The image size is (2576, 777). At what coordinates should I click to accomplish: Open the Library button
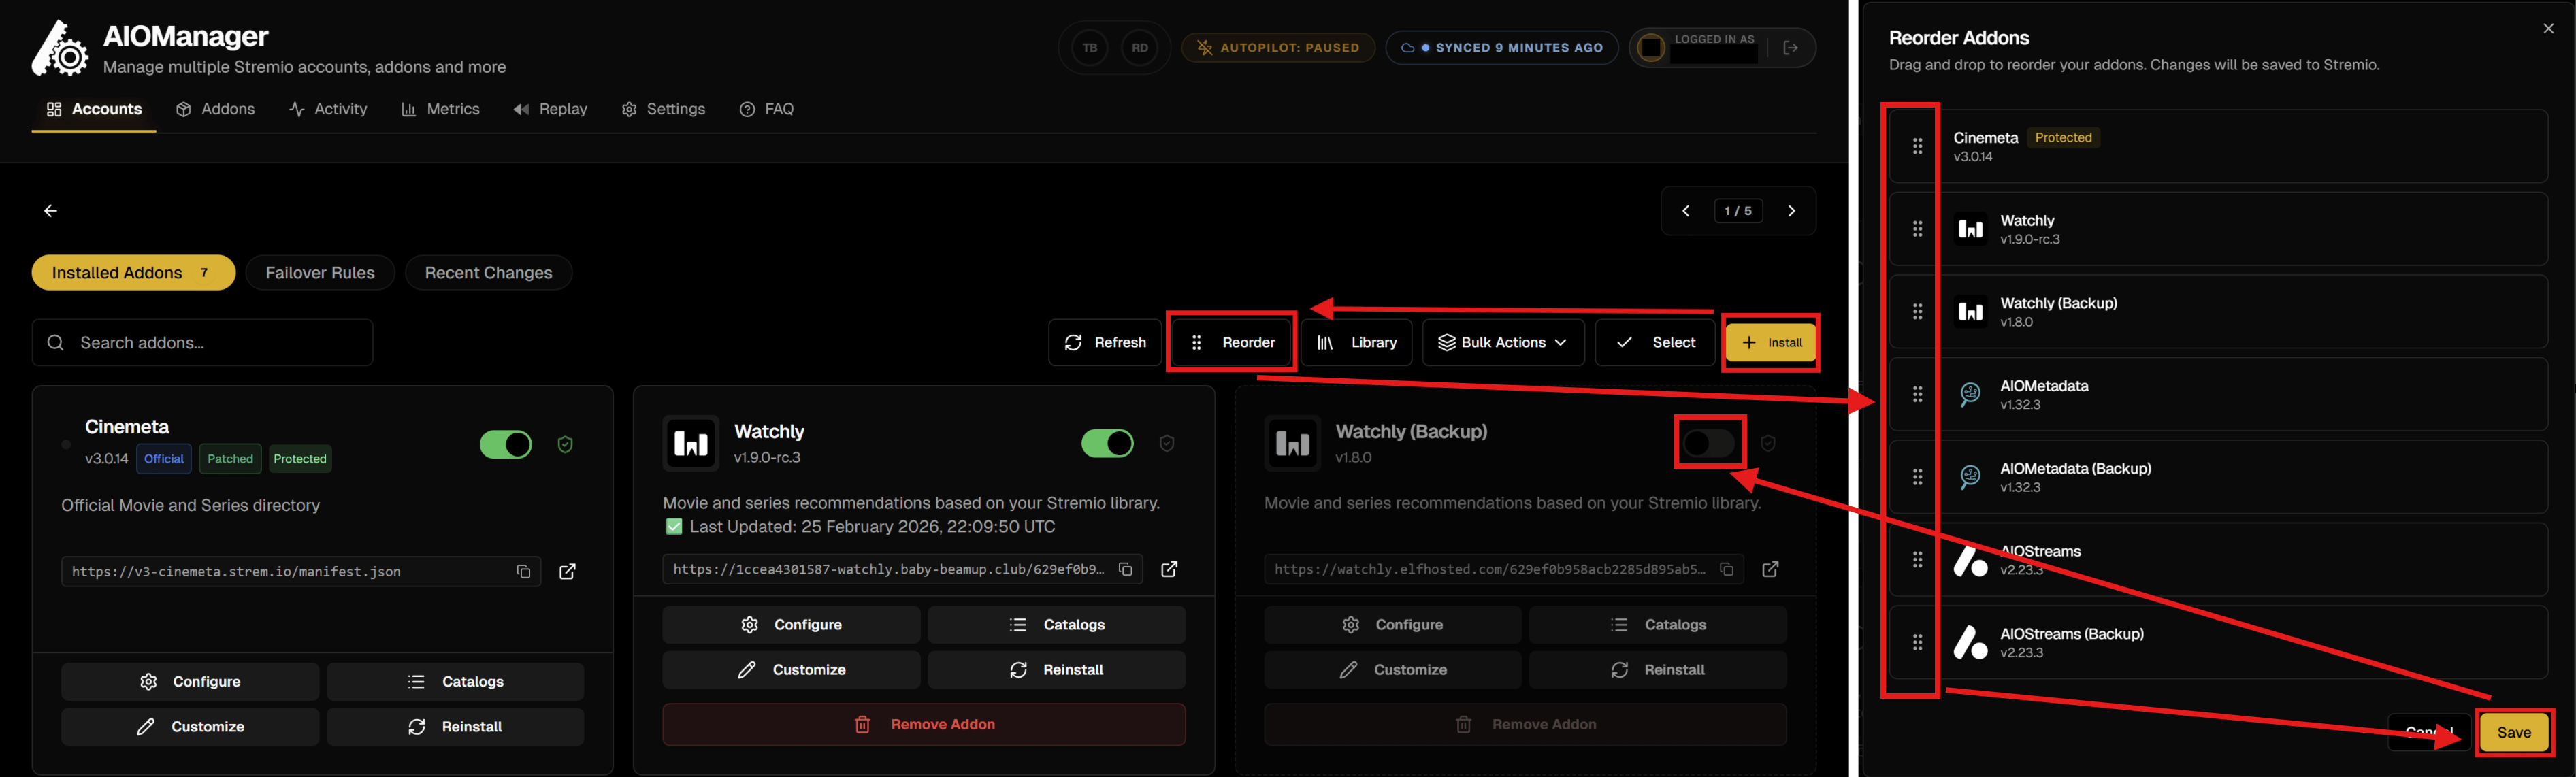point(1356,343)
